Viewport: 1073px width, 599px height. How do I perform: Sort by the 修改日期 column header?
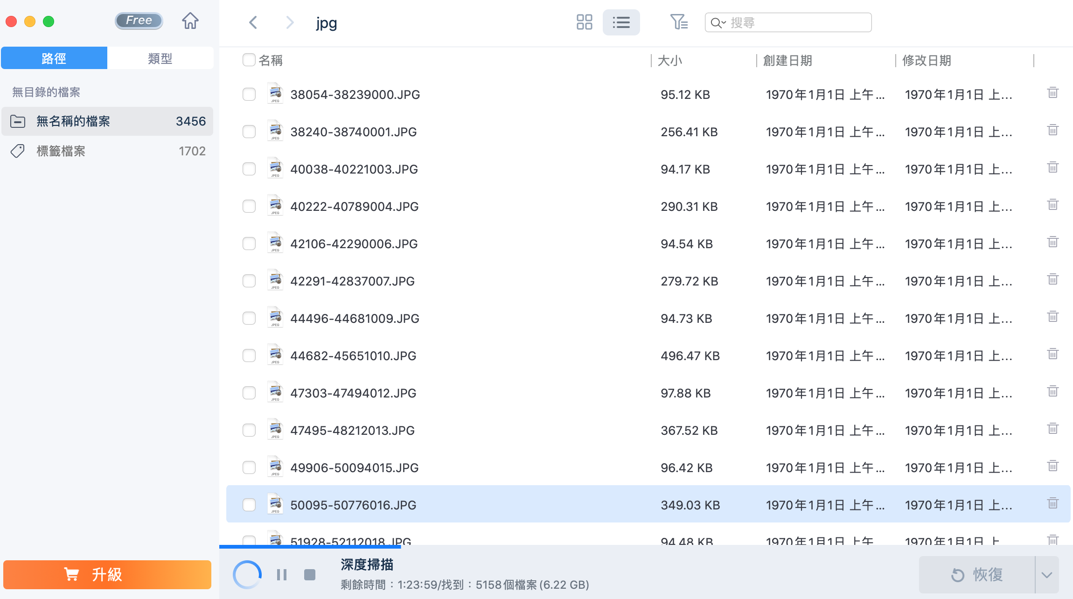[x=927, y=60]
